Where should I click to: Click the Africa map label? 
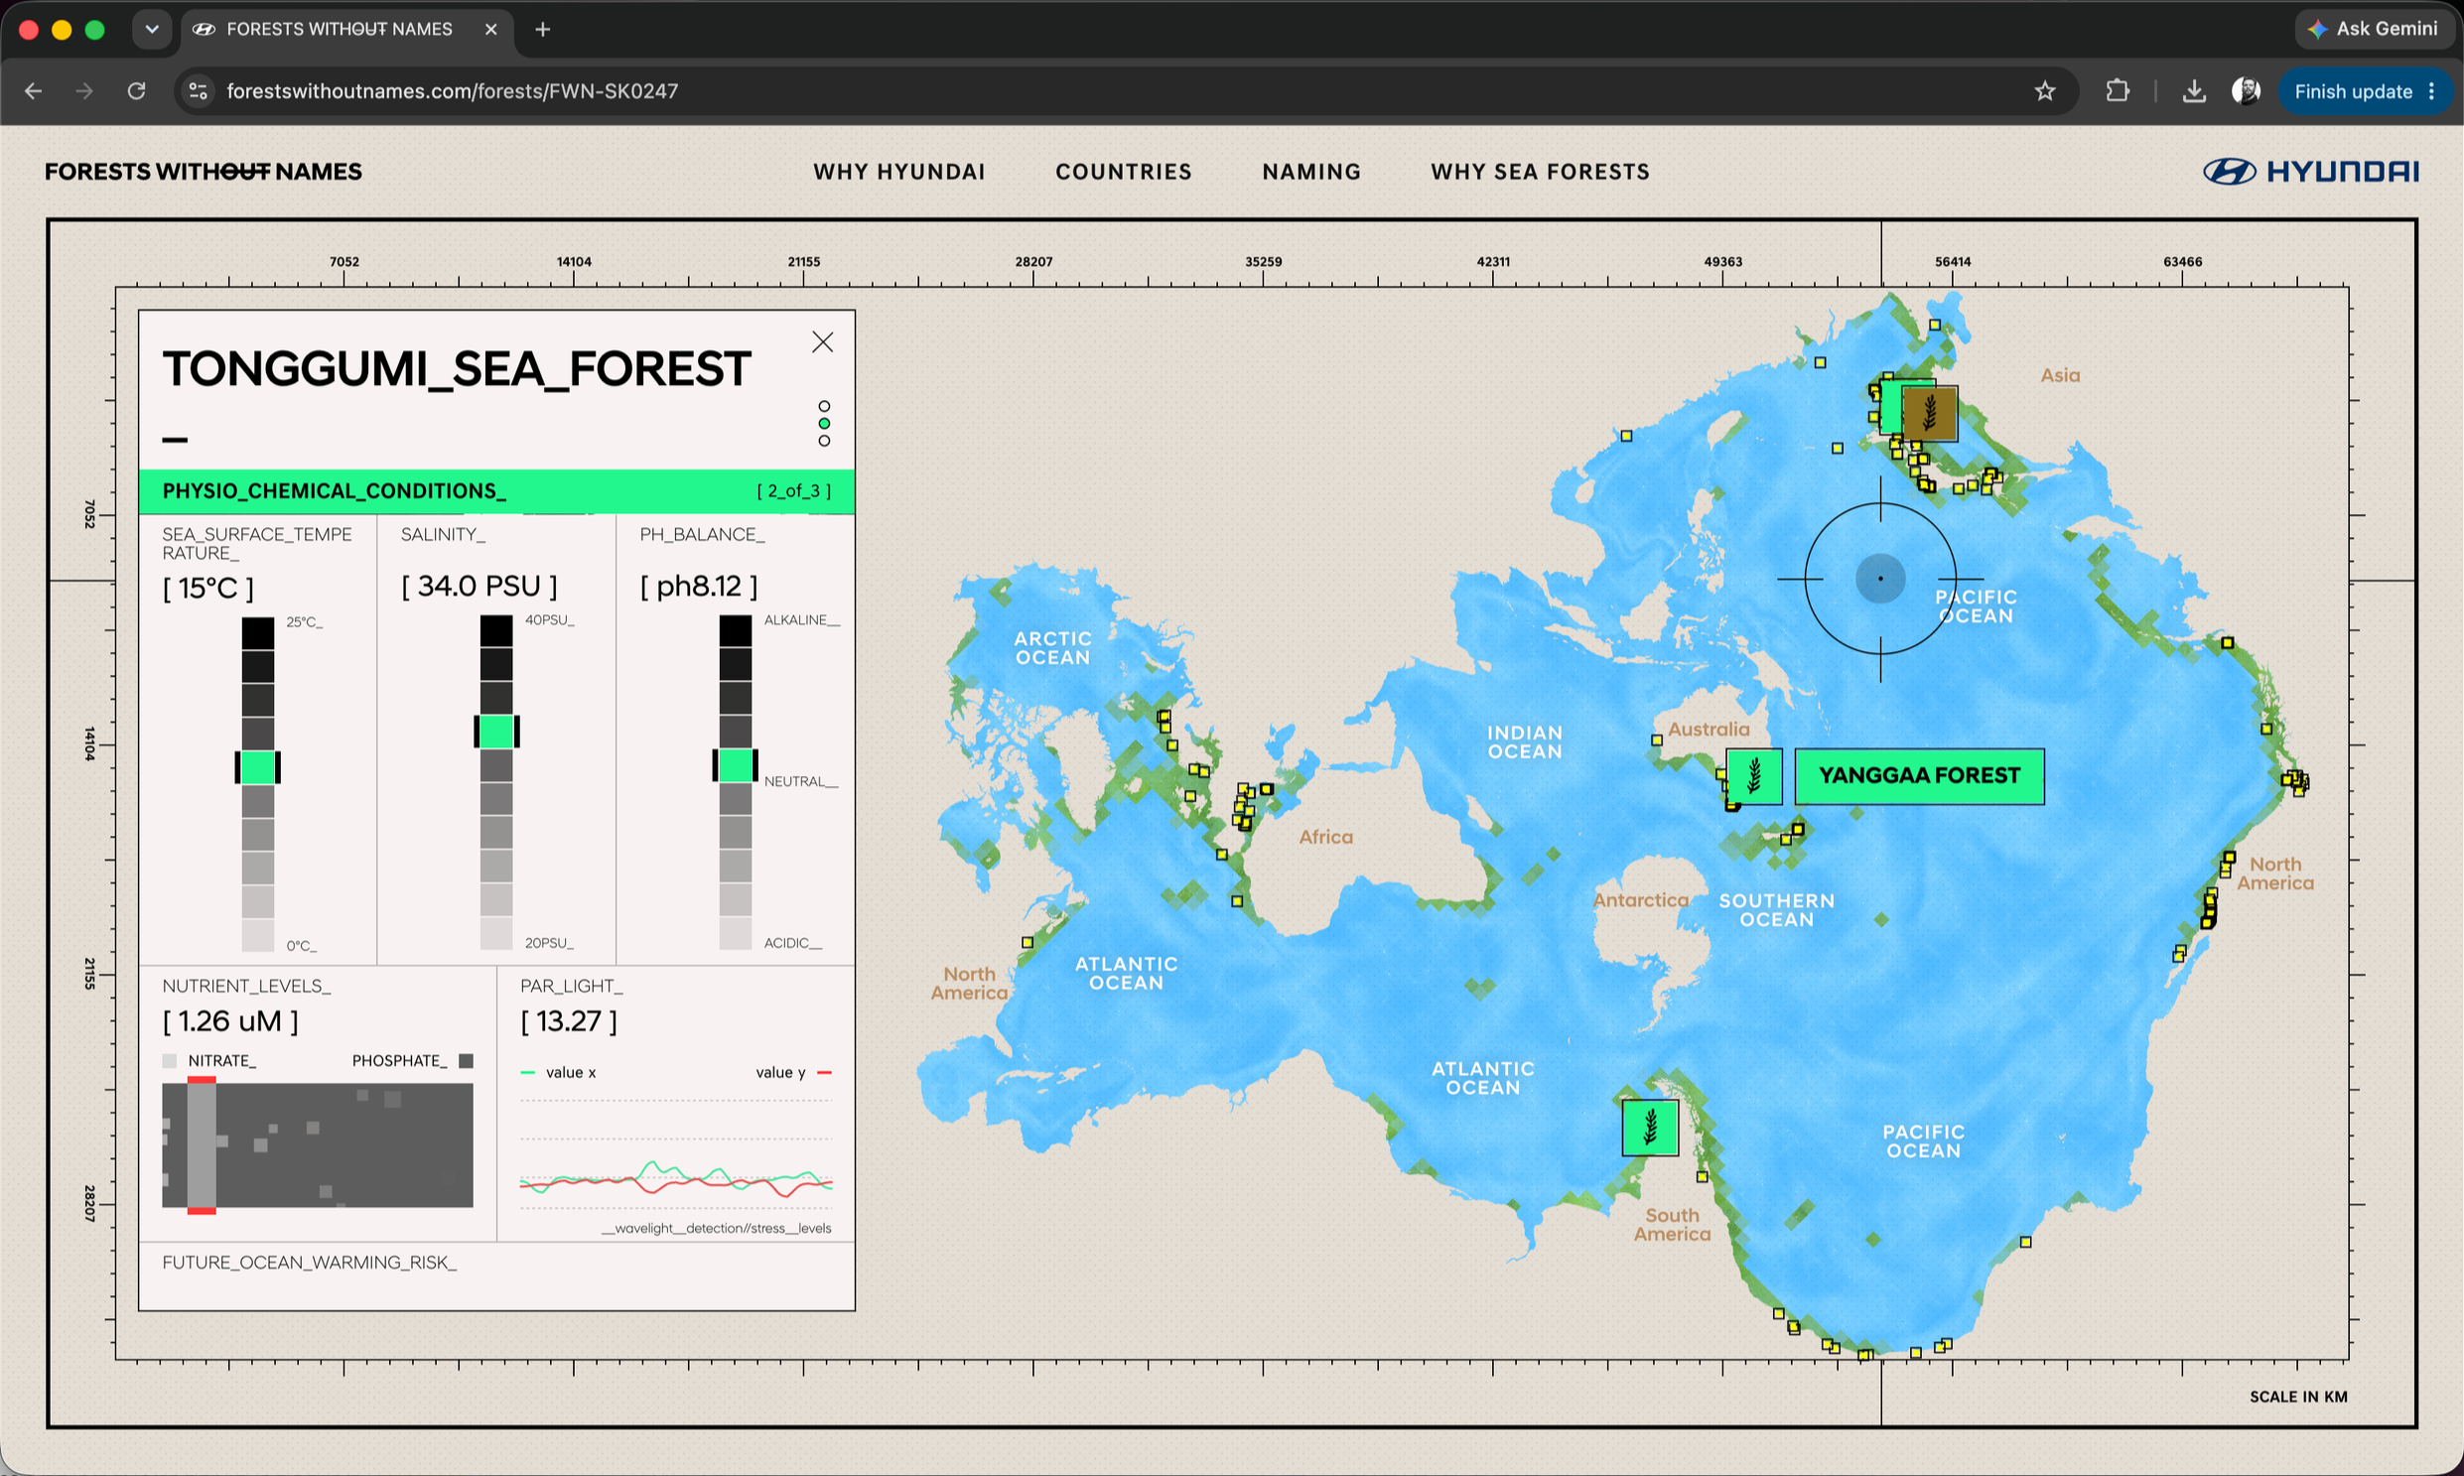click(x=1325, y=838)
